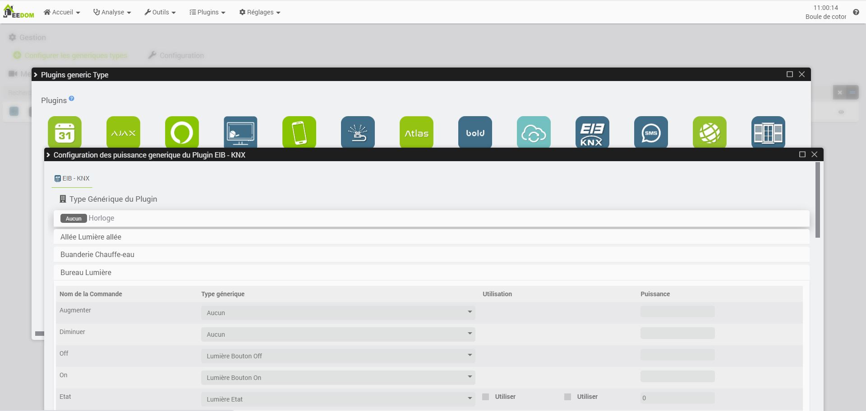The height and width of the screenshot is (411, 866).
Task: Click the bold plugin icon
Action: (x=475, y=132)
